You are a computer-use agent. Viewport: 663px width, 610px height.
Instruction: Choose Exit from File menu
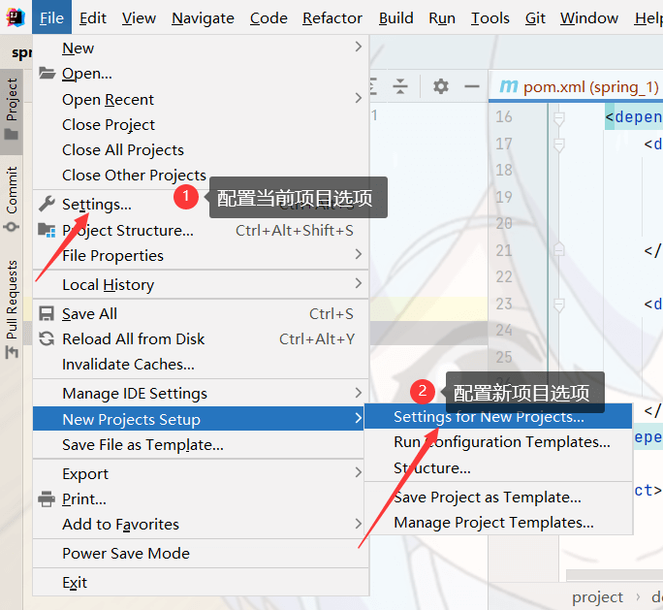coord(201,582)
